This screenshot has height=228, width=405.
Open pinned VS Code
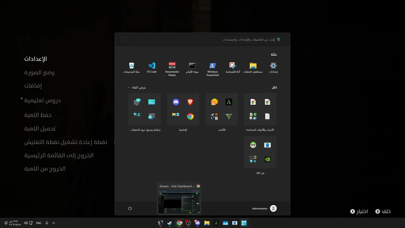click(x=152, y=68)
